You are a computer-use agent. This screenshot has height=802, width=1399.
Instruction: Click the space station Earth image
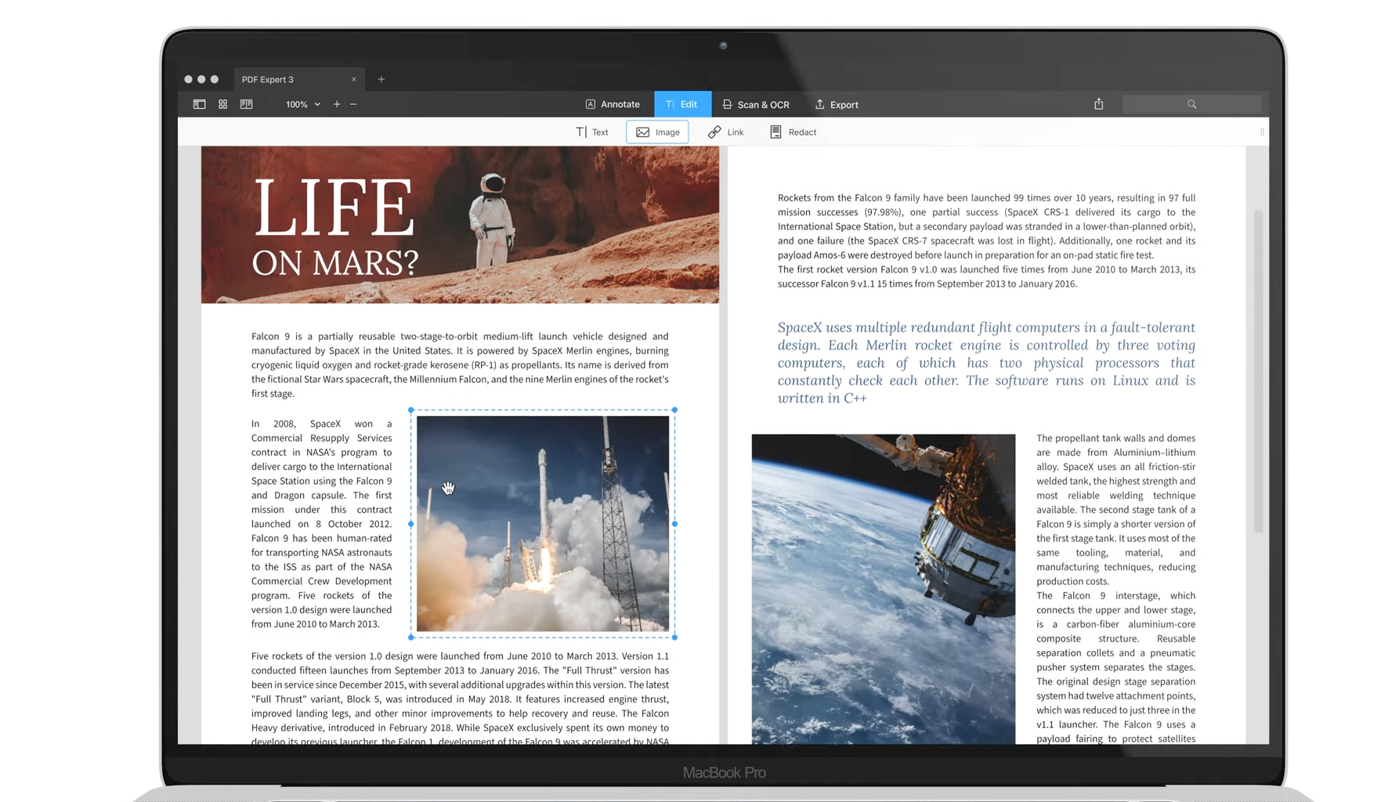point(884,589)
